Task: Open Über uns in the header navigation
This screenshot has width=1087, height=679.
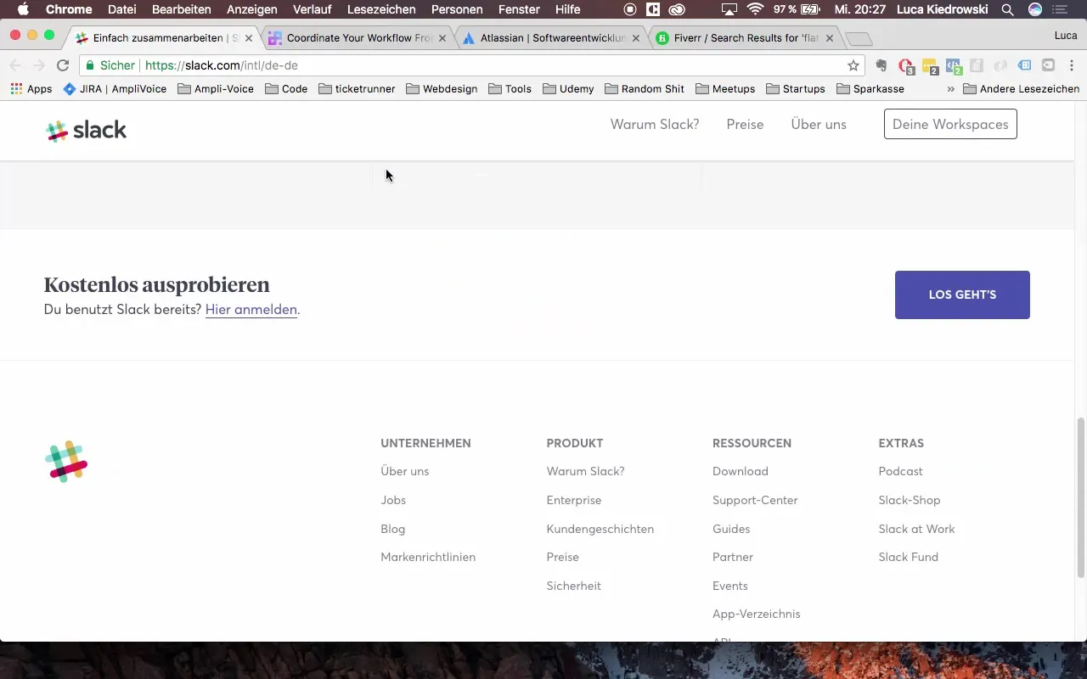Action: pyautogui.click(x=819, y=124)
